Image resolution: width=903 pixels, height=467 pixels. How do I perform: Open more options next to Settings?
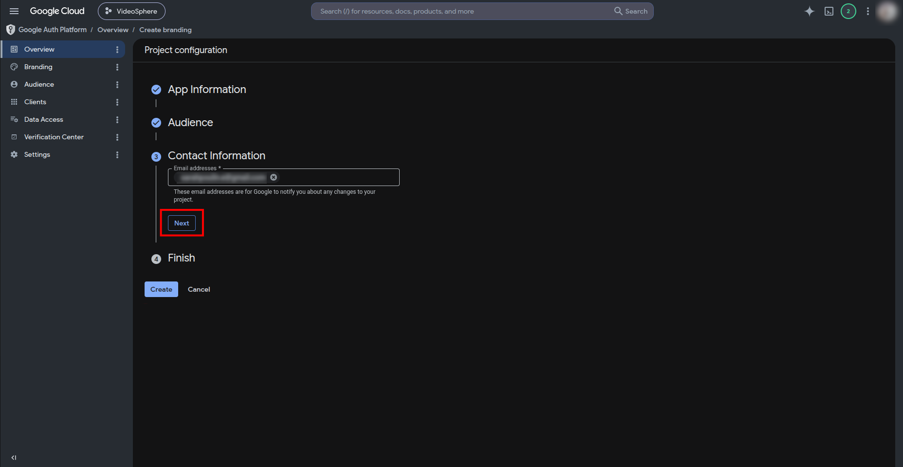coord(117,155)
